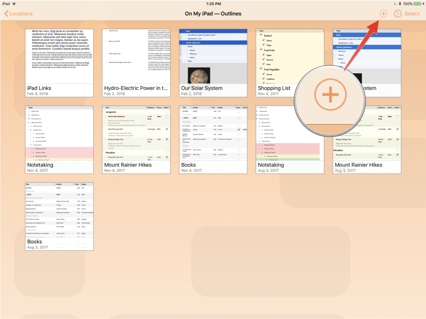The height and width of the screenshot is (319, 426).
Task: Open Mount Rainier Hikes dated Aug 3, 2017
Action: click(x=367, y=139)
